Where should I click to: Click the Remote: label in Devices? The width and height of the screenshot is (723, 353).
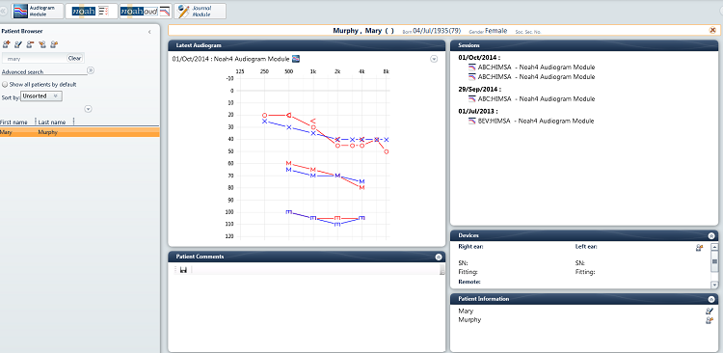469,282
